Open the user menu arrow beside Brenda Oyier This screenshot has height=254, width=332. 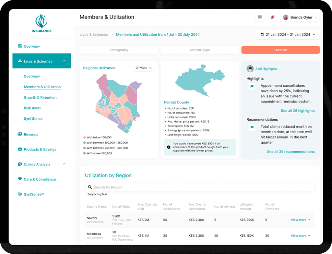(316, 18)
